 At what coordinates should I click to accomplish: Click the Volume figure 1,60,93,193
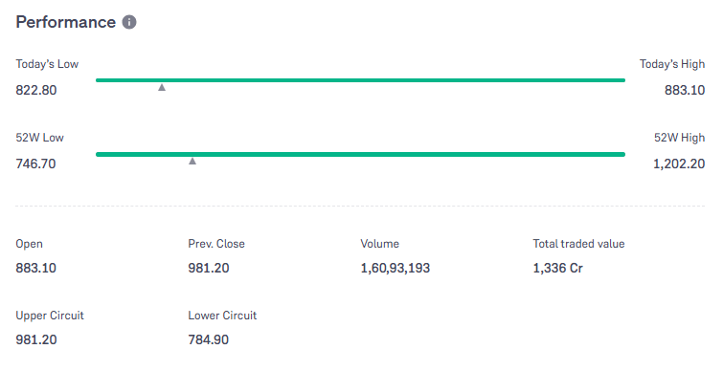395,268
